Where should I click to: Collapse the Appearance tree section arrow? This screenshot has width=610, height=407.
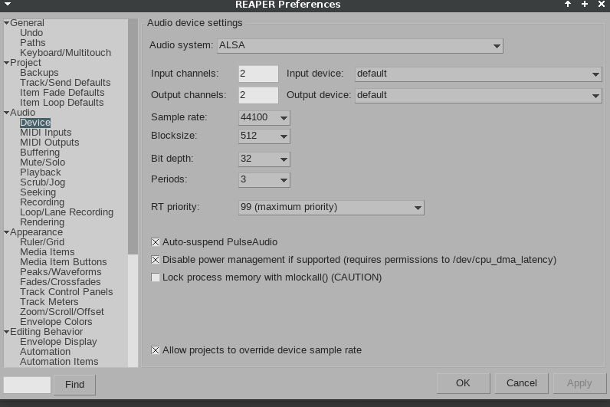[6, 232]
